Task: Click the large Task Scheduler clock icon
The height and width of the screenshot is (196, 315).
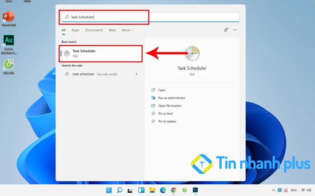Action: (x=192, y=53)
